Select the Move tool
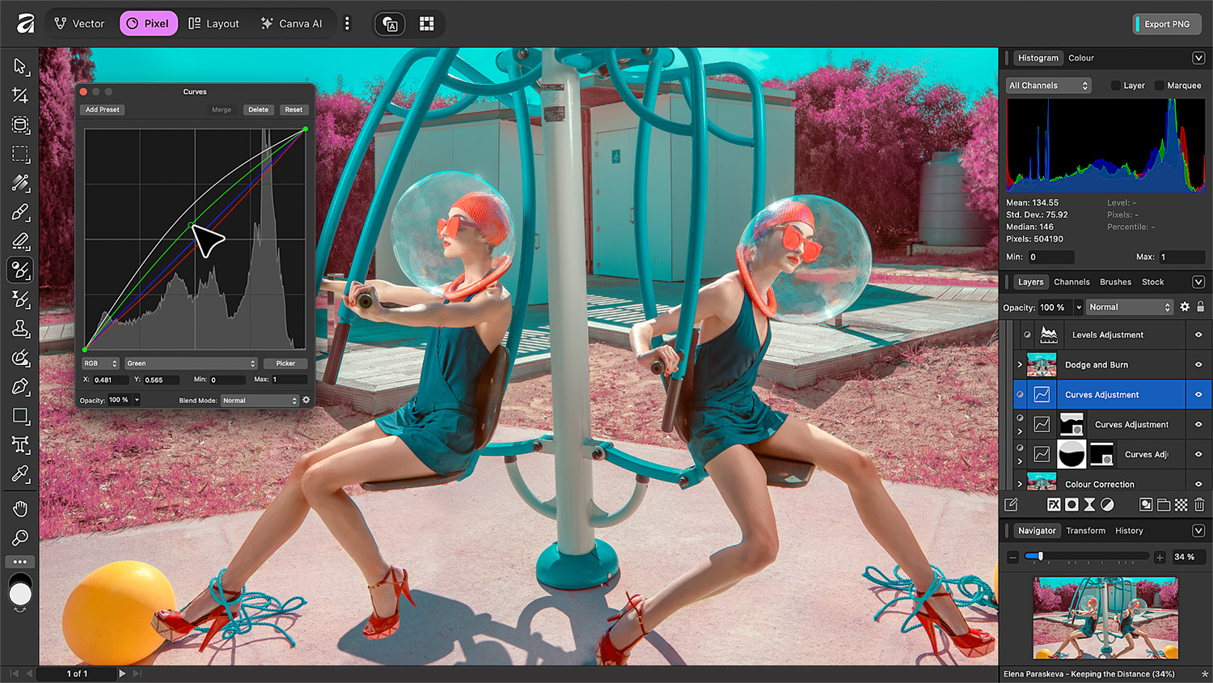 pos(20,66)
